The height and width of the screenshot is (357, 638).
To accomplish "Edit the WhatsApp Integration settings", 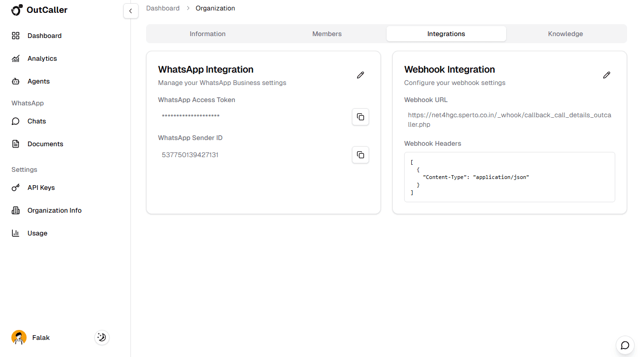I will 360,75.
